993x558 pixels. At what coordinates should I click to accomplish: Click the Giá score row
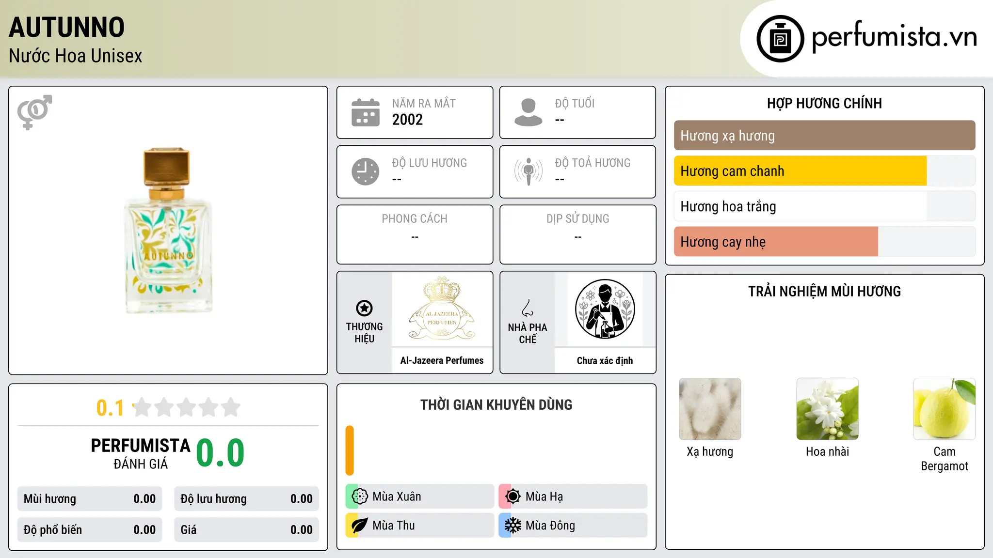pyautogui.click(x=246, y=530)
